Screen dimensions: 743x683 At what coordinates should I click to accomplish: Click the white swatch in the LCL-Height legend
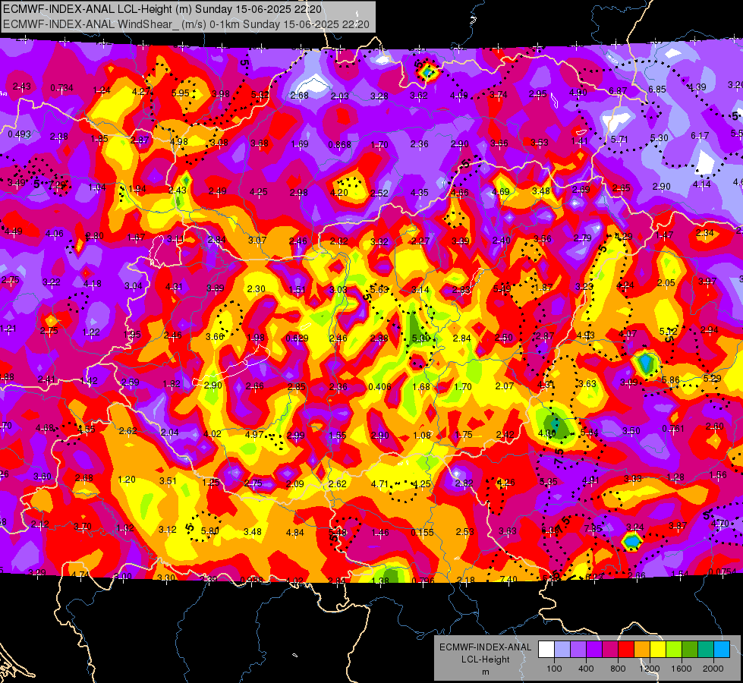click(x=546, y=650)
